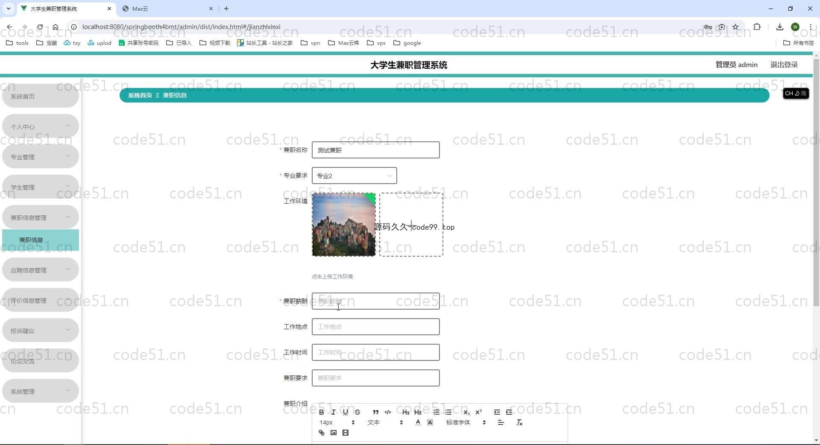Insert a hyperlink in the editor
The image size is (820, 445).
point(321,433)
